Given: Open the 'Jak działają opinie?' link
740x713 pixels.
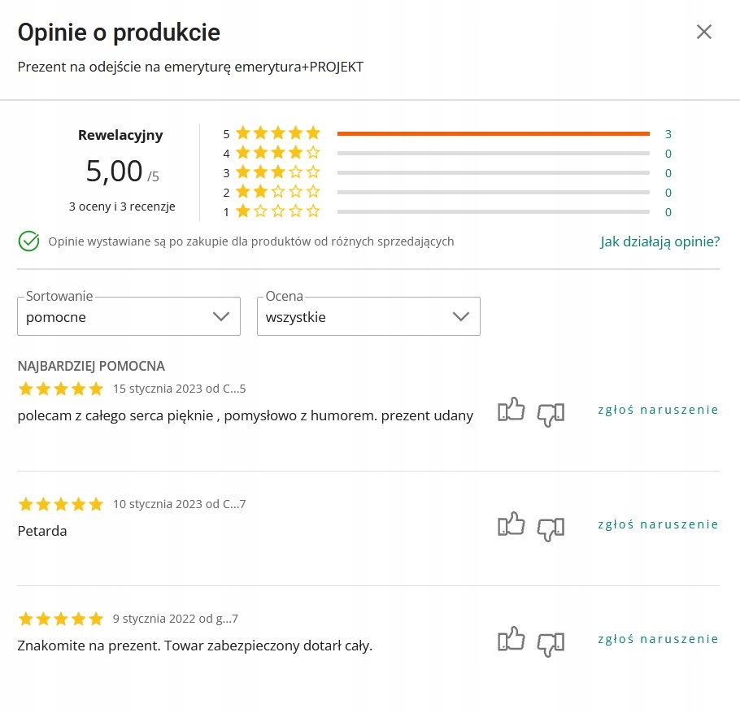Looking at the screenshot, I should [659, 241].
